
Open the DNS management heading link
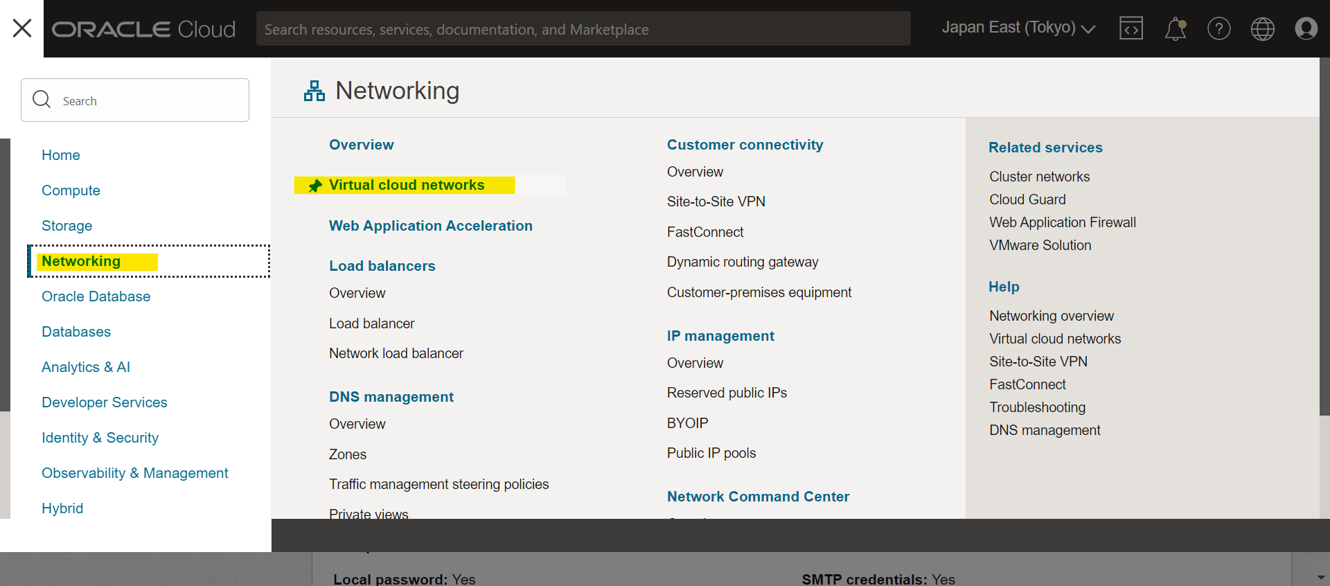(x=391, y=397)
